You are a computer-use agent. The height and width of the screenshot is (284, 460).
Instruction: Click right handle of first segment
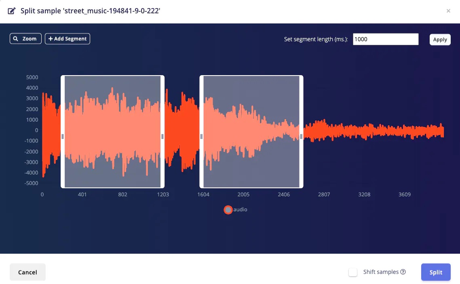162,137
